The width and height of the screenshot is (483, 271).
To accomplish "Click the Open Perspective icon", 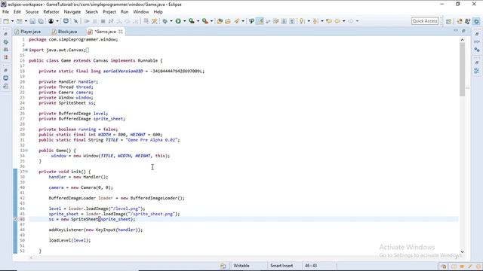I will pyautogui.click(x=448, y=21).
